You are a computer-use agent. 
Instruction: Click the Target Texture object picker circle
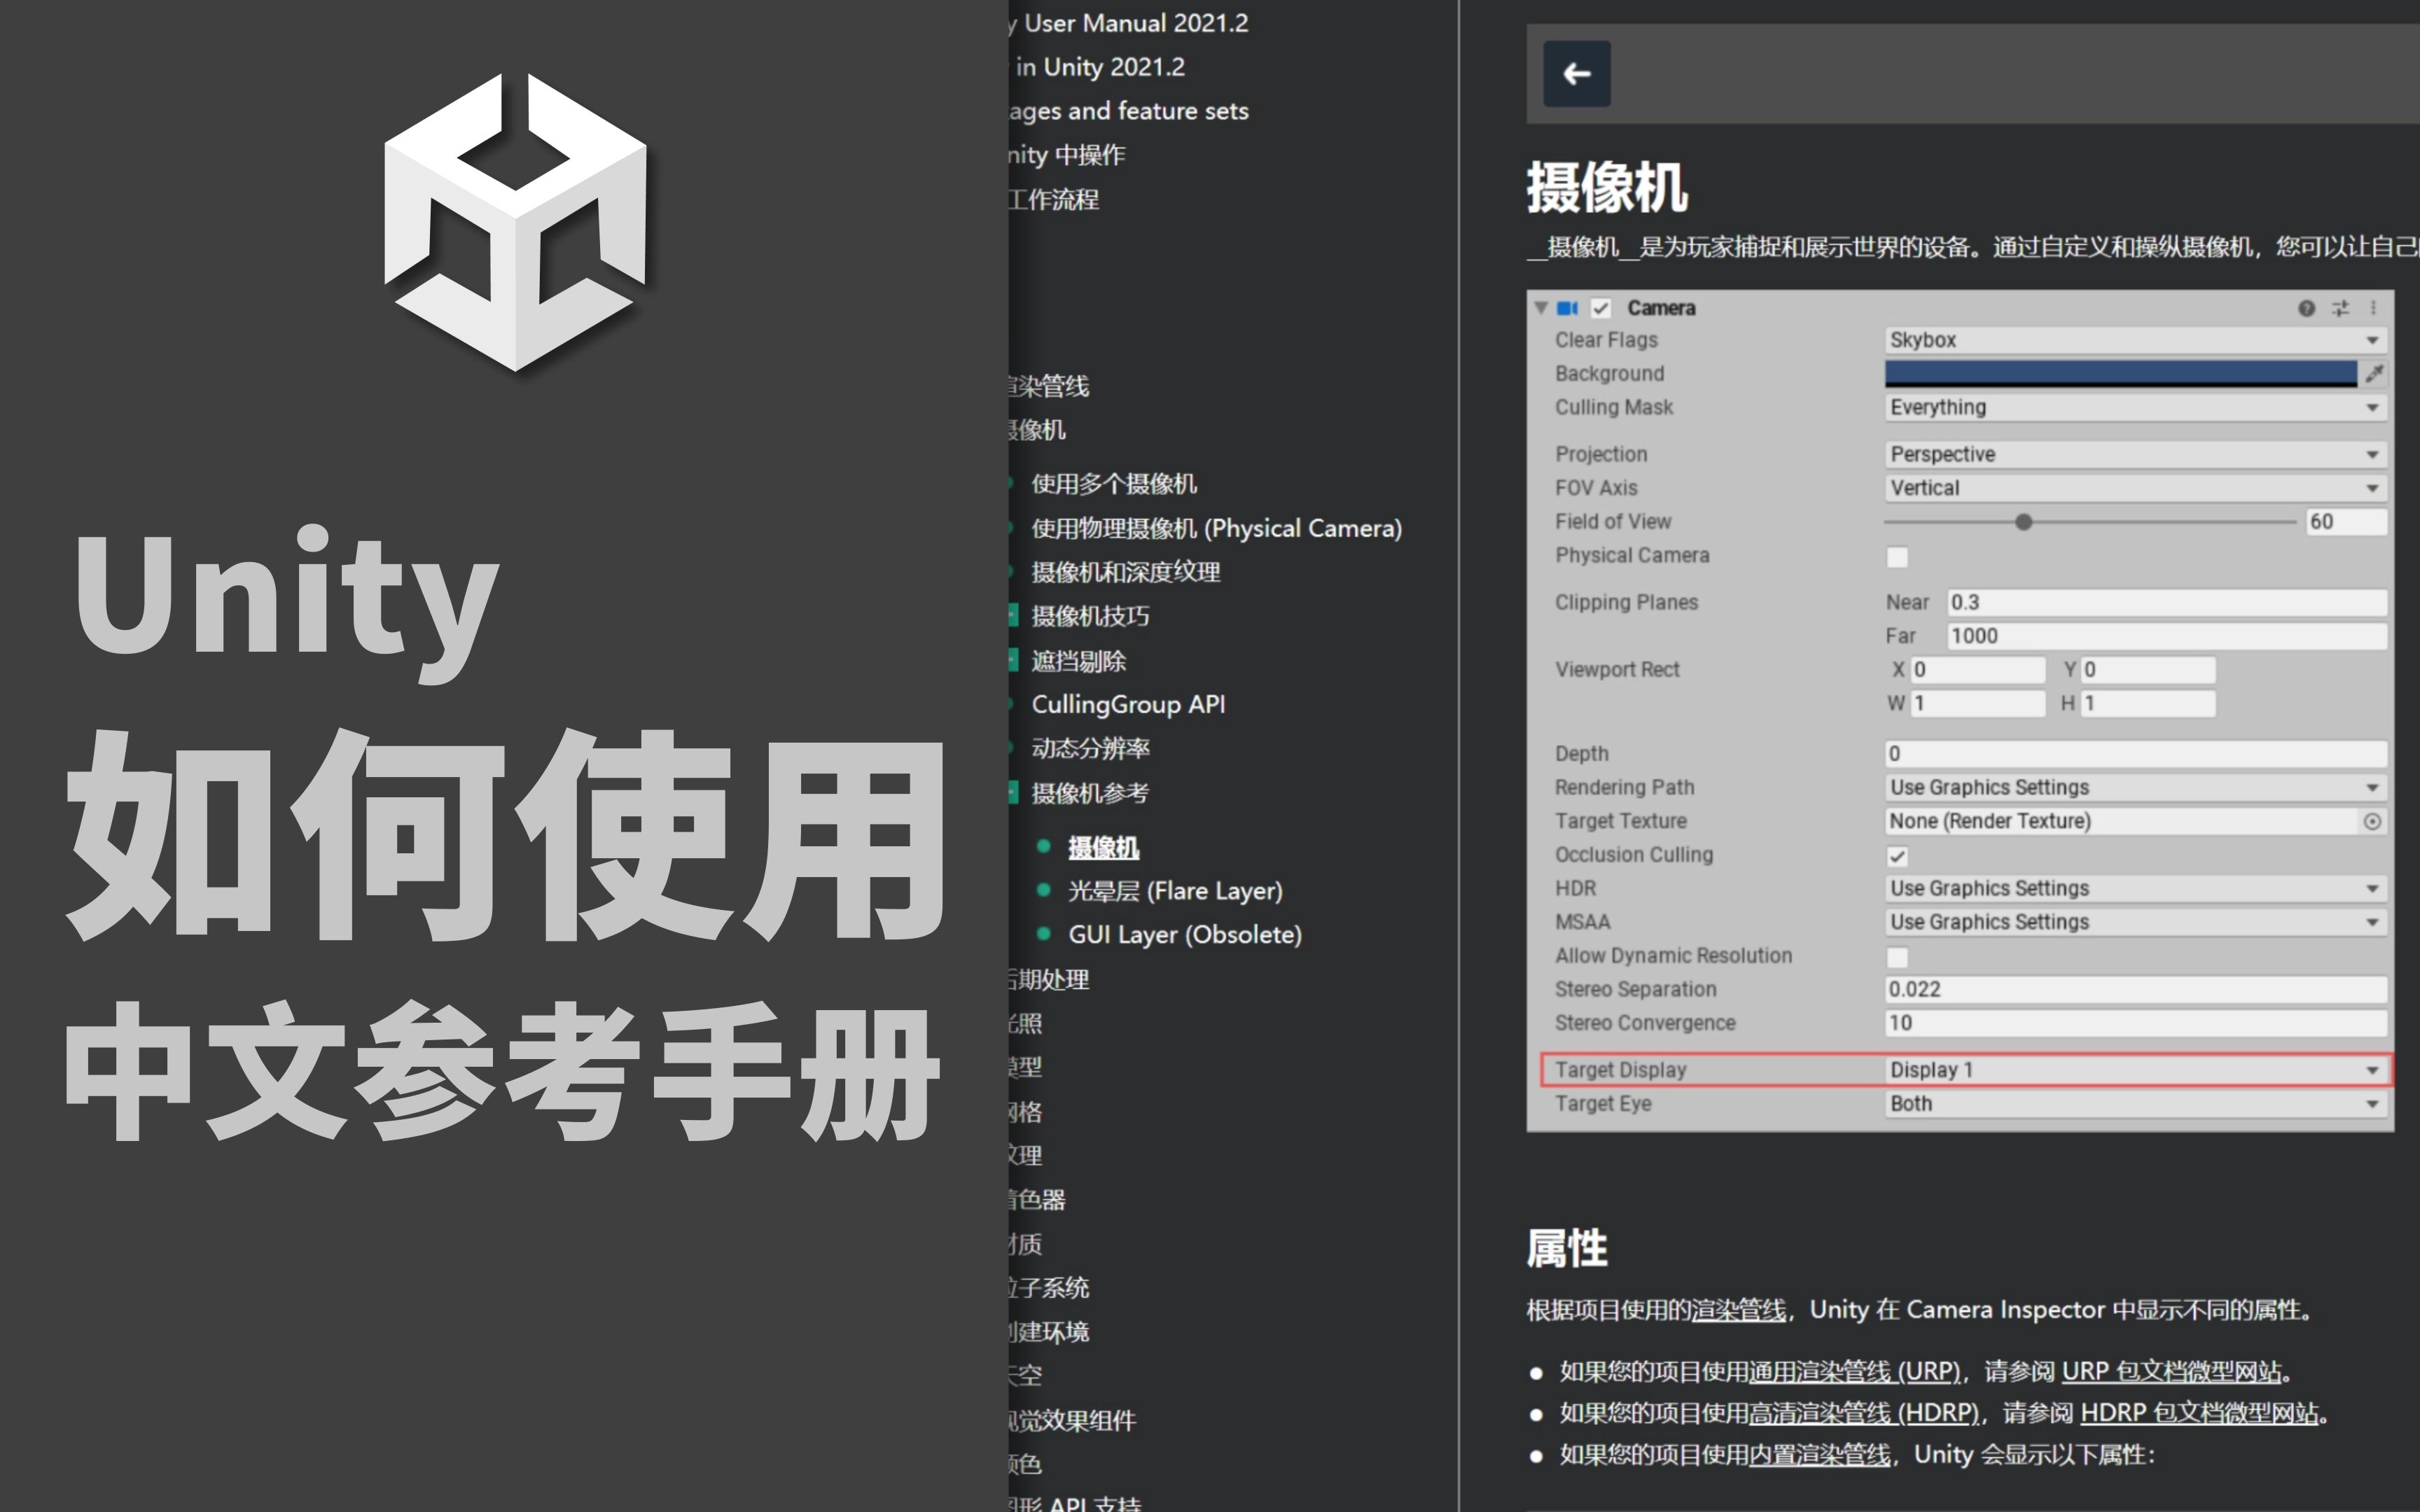coord(2372,822)
